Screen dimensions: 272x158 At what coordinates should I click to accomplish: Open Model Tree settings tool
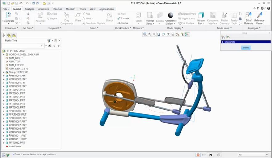[x=49, y=41]
